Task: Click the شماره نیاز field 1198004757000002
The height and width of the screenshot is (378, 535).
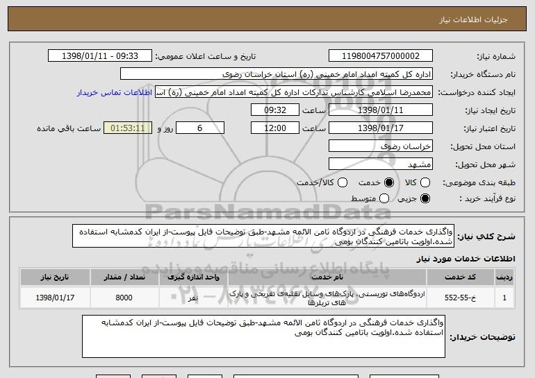Action: (381, 56)
